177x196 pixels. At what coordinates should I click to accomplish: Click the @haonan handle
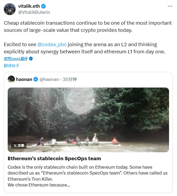49,79
